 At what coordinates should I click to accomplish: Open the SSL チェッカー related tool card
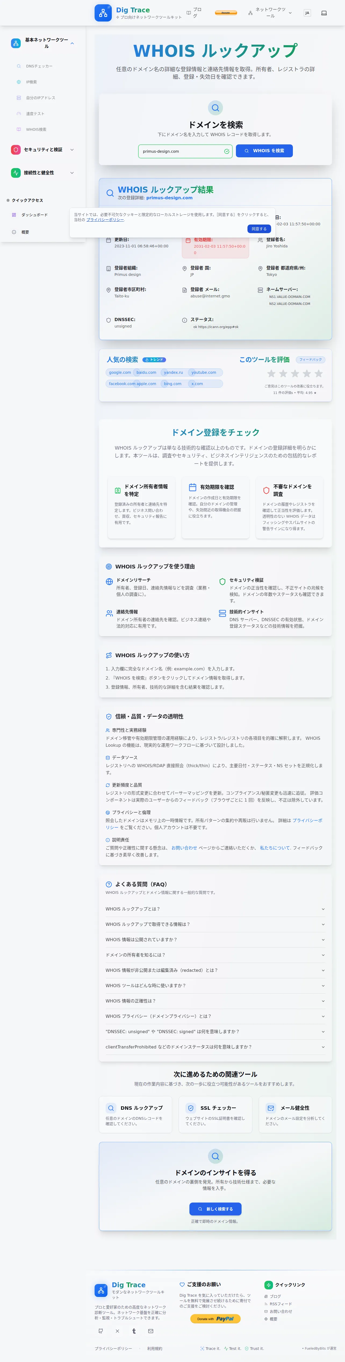[215, 1115]
